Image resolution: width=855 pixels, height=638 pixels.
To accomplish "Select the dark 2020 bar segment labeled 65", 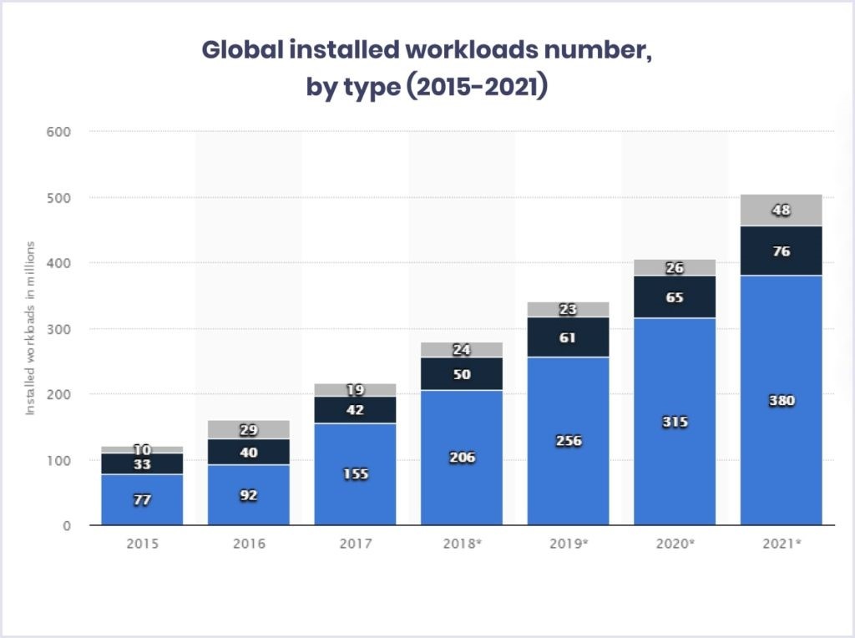I will coord(675,297).
